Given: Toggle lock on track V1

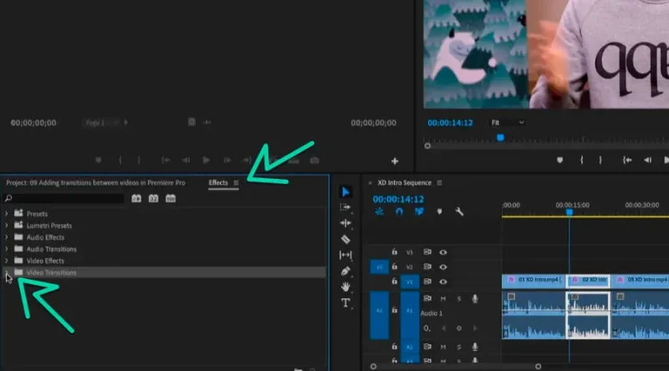Looking at the screenshot, I should (x=395, y=282).
